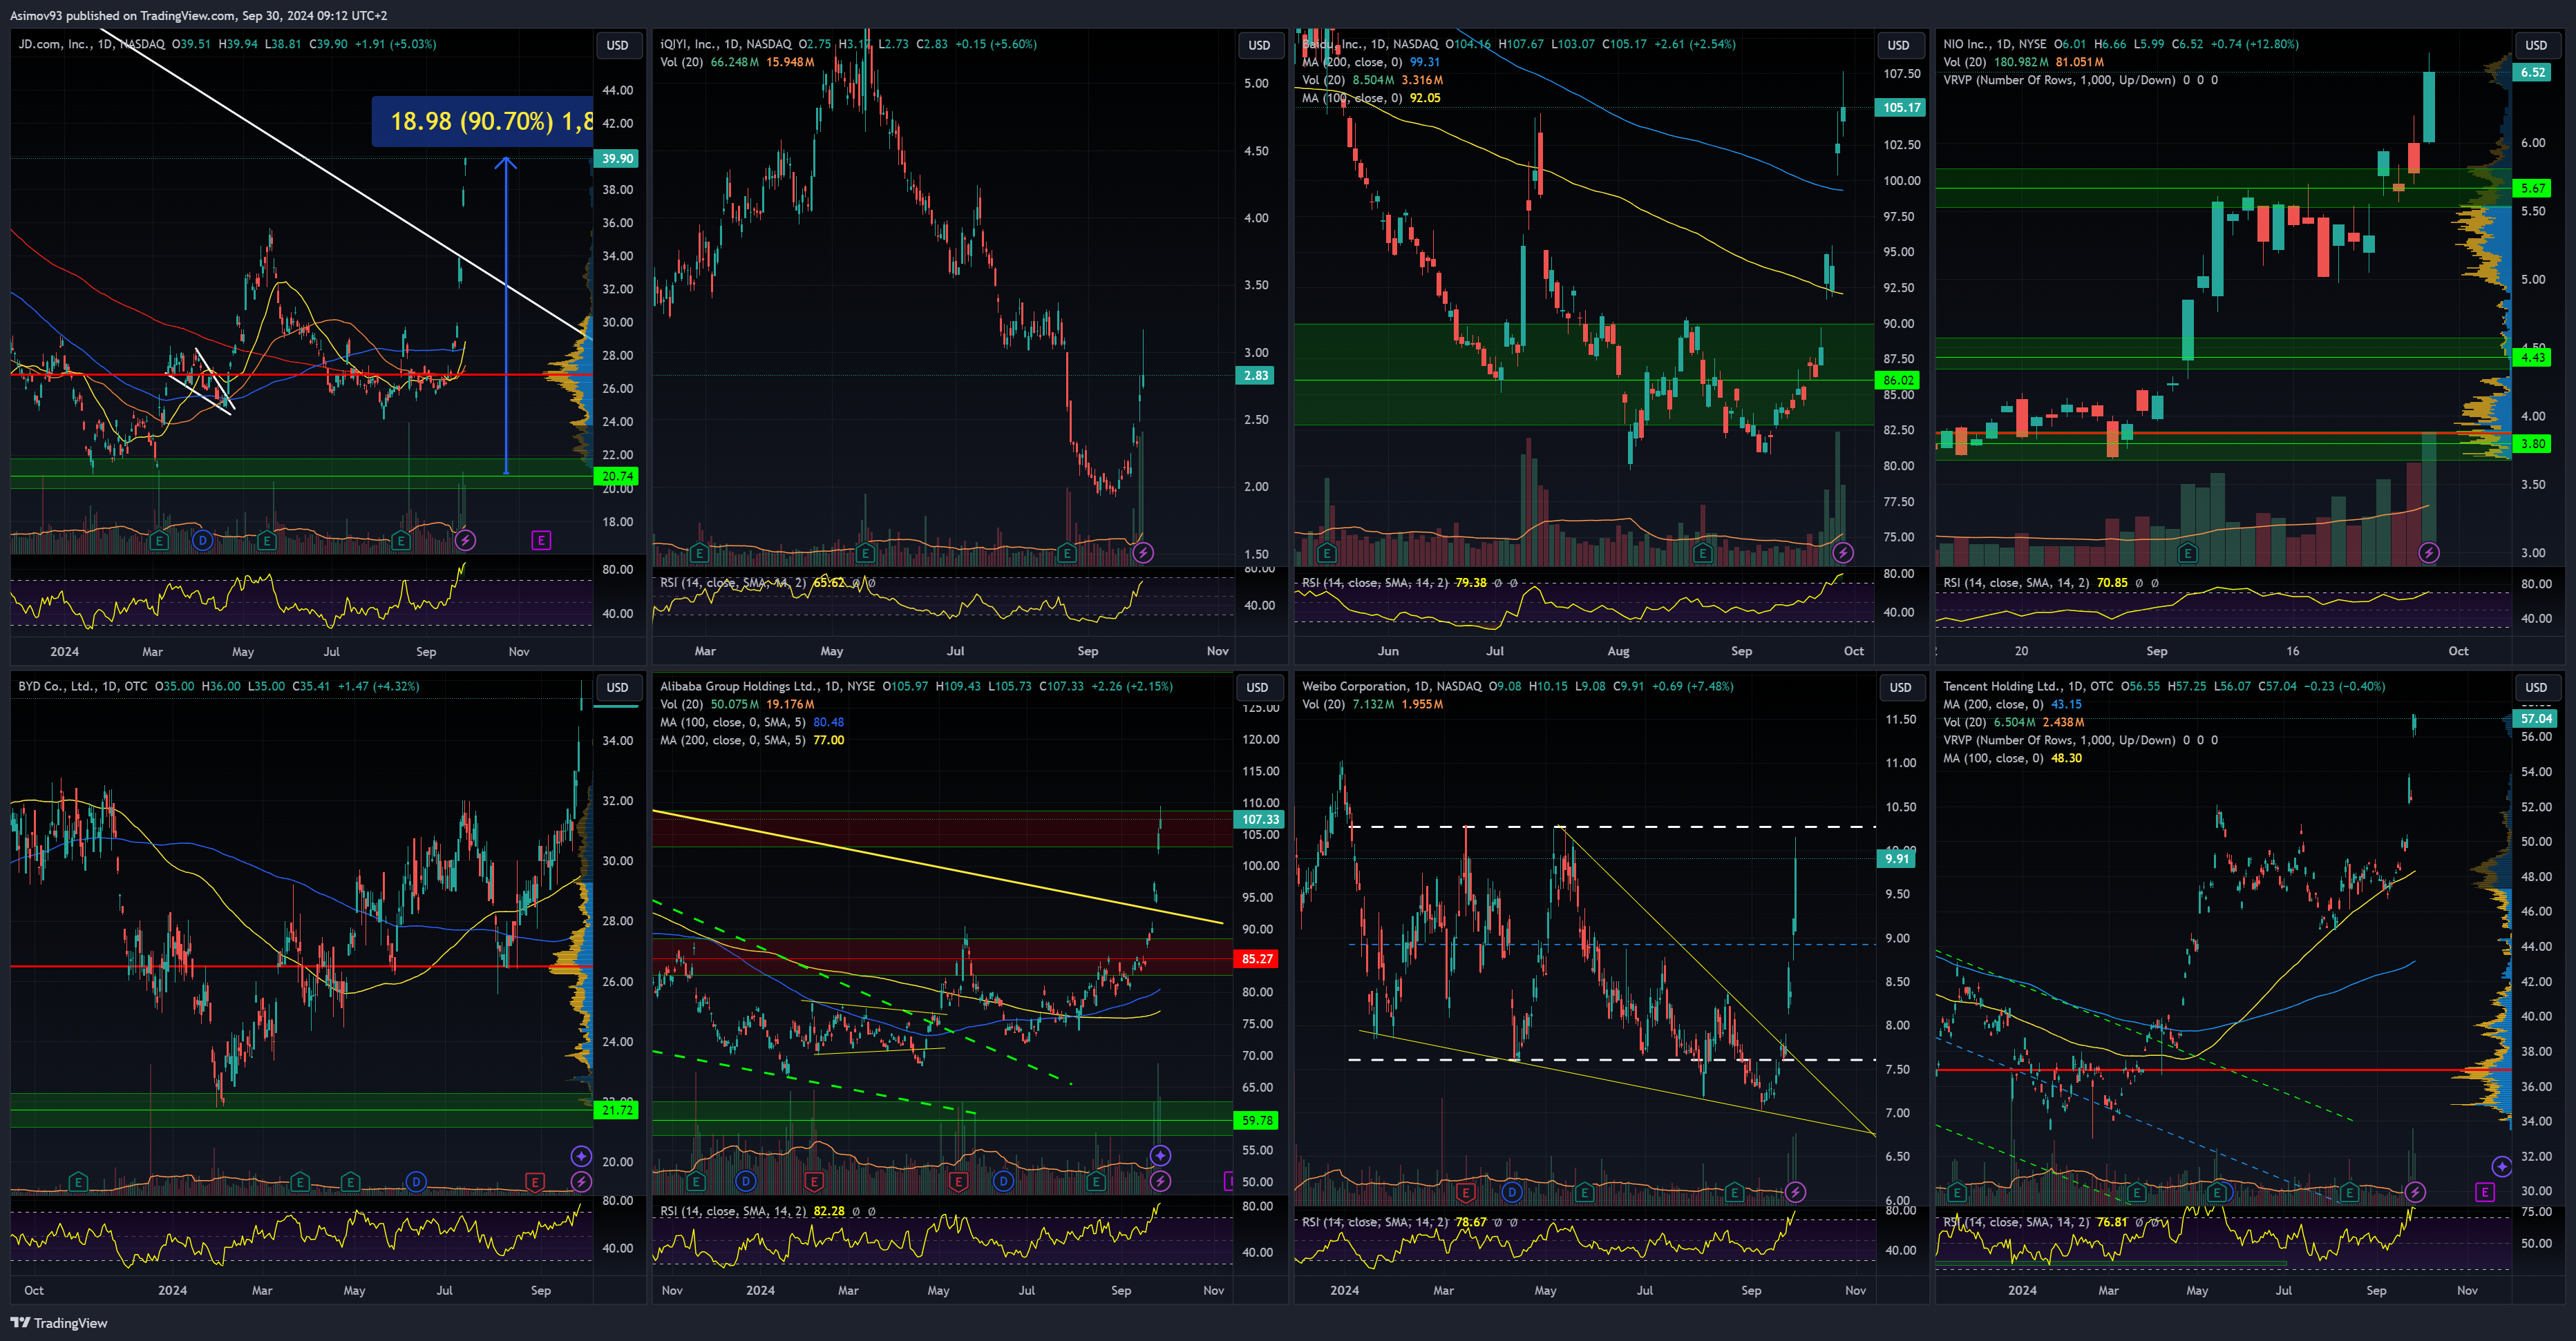Open USD currency selector on NIO chart
The height and width of the screenshot is (1341, 2576).
tap(2536, 45)
